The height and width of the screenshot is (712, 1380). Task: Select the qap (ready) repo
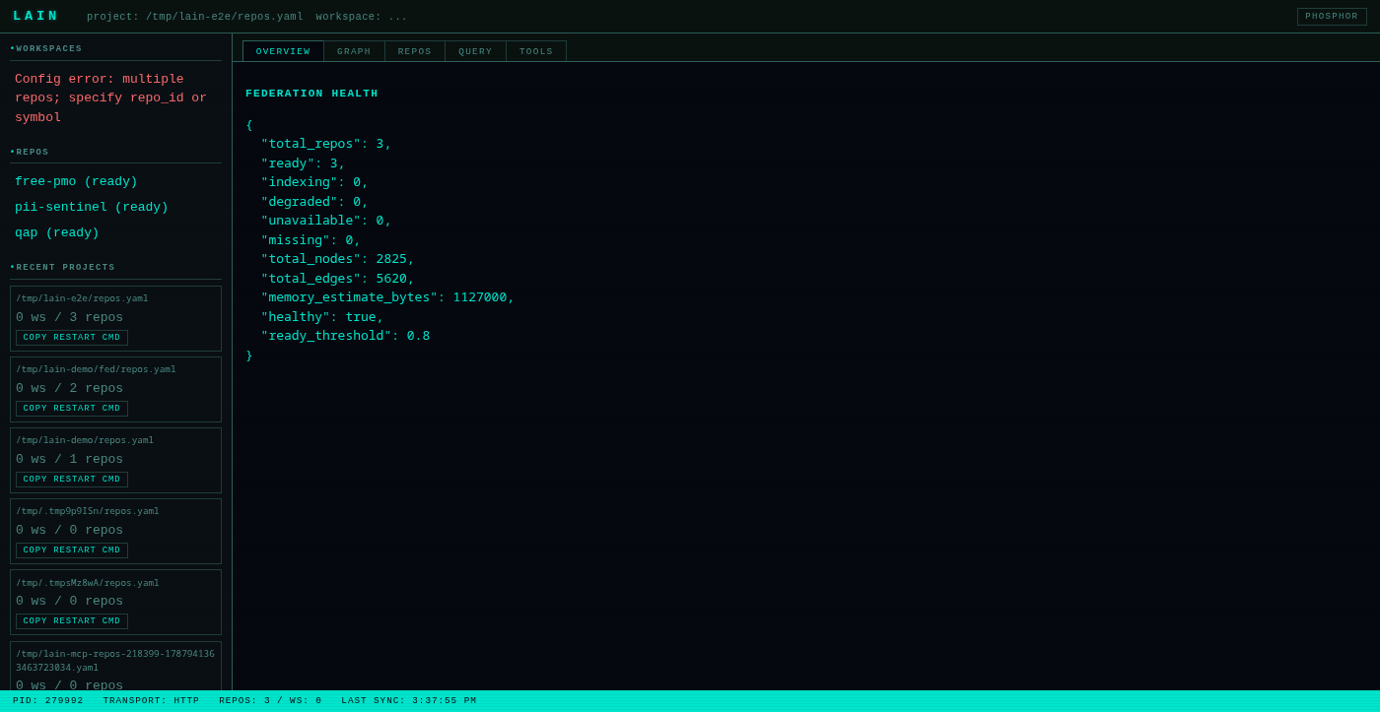pos(57,232)
